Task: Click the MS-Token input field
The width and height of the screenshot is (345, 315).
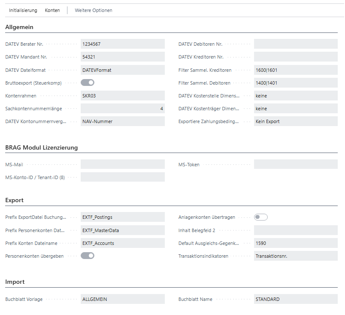Action: tap(295, 164)
